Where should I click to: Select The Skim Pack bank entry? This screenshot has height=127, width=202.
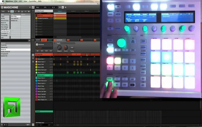pos(5,31)
